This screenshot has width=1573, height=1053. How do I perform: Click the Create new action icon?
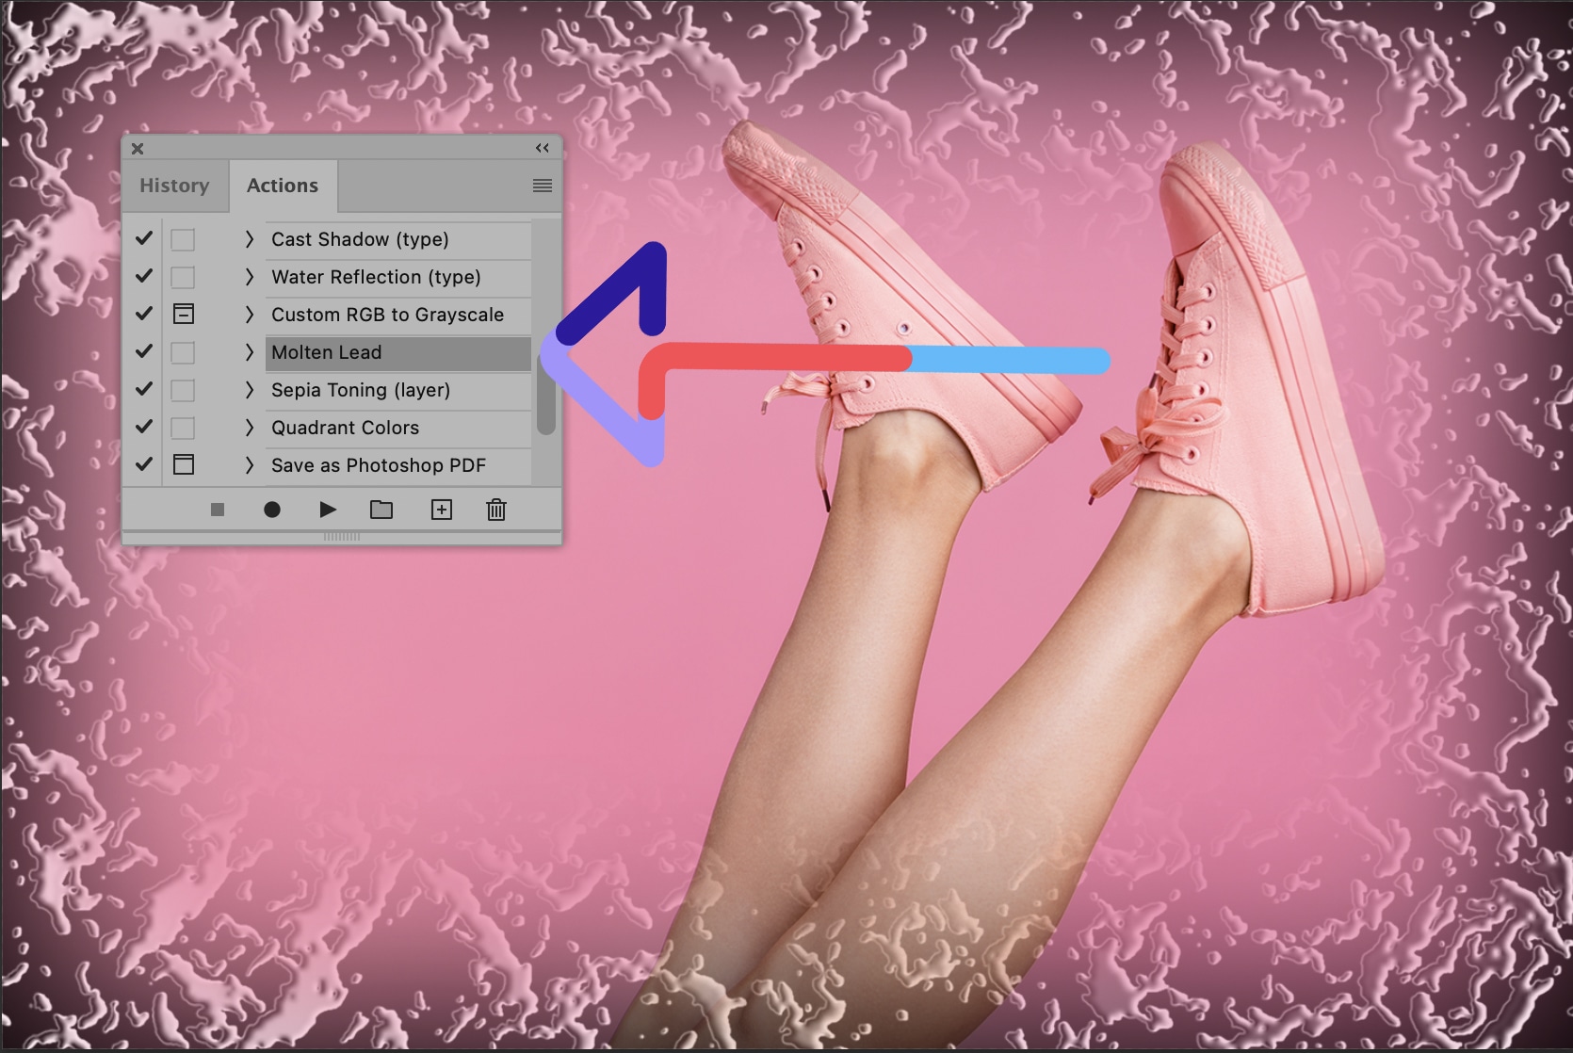(441, 509)
